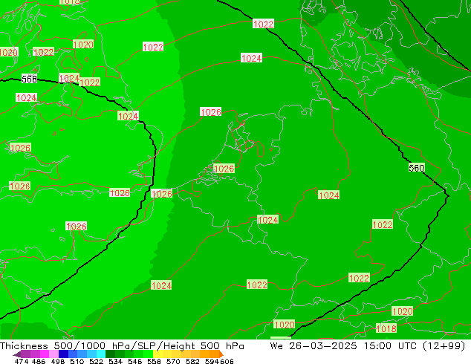Image resolution: width=471 pixels, height=364 pixels.
Task: Click the legend value 486
Action: click(x=39, y=361)
